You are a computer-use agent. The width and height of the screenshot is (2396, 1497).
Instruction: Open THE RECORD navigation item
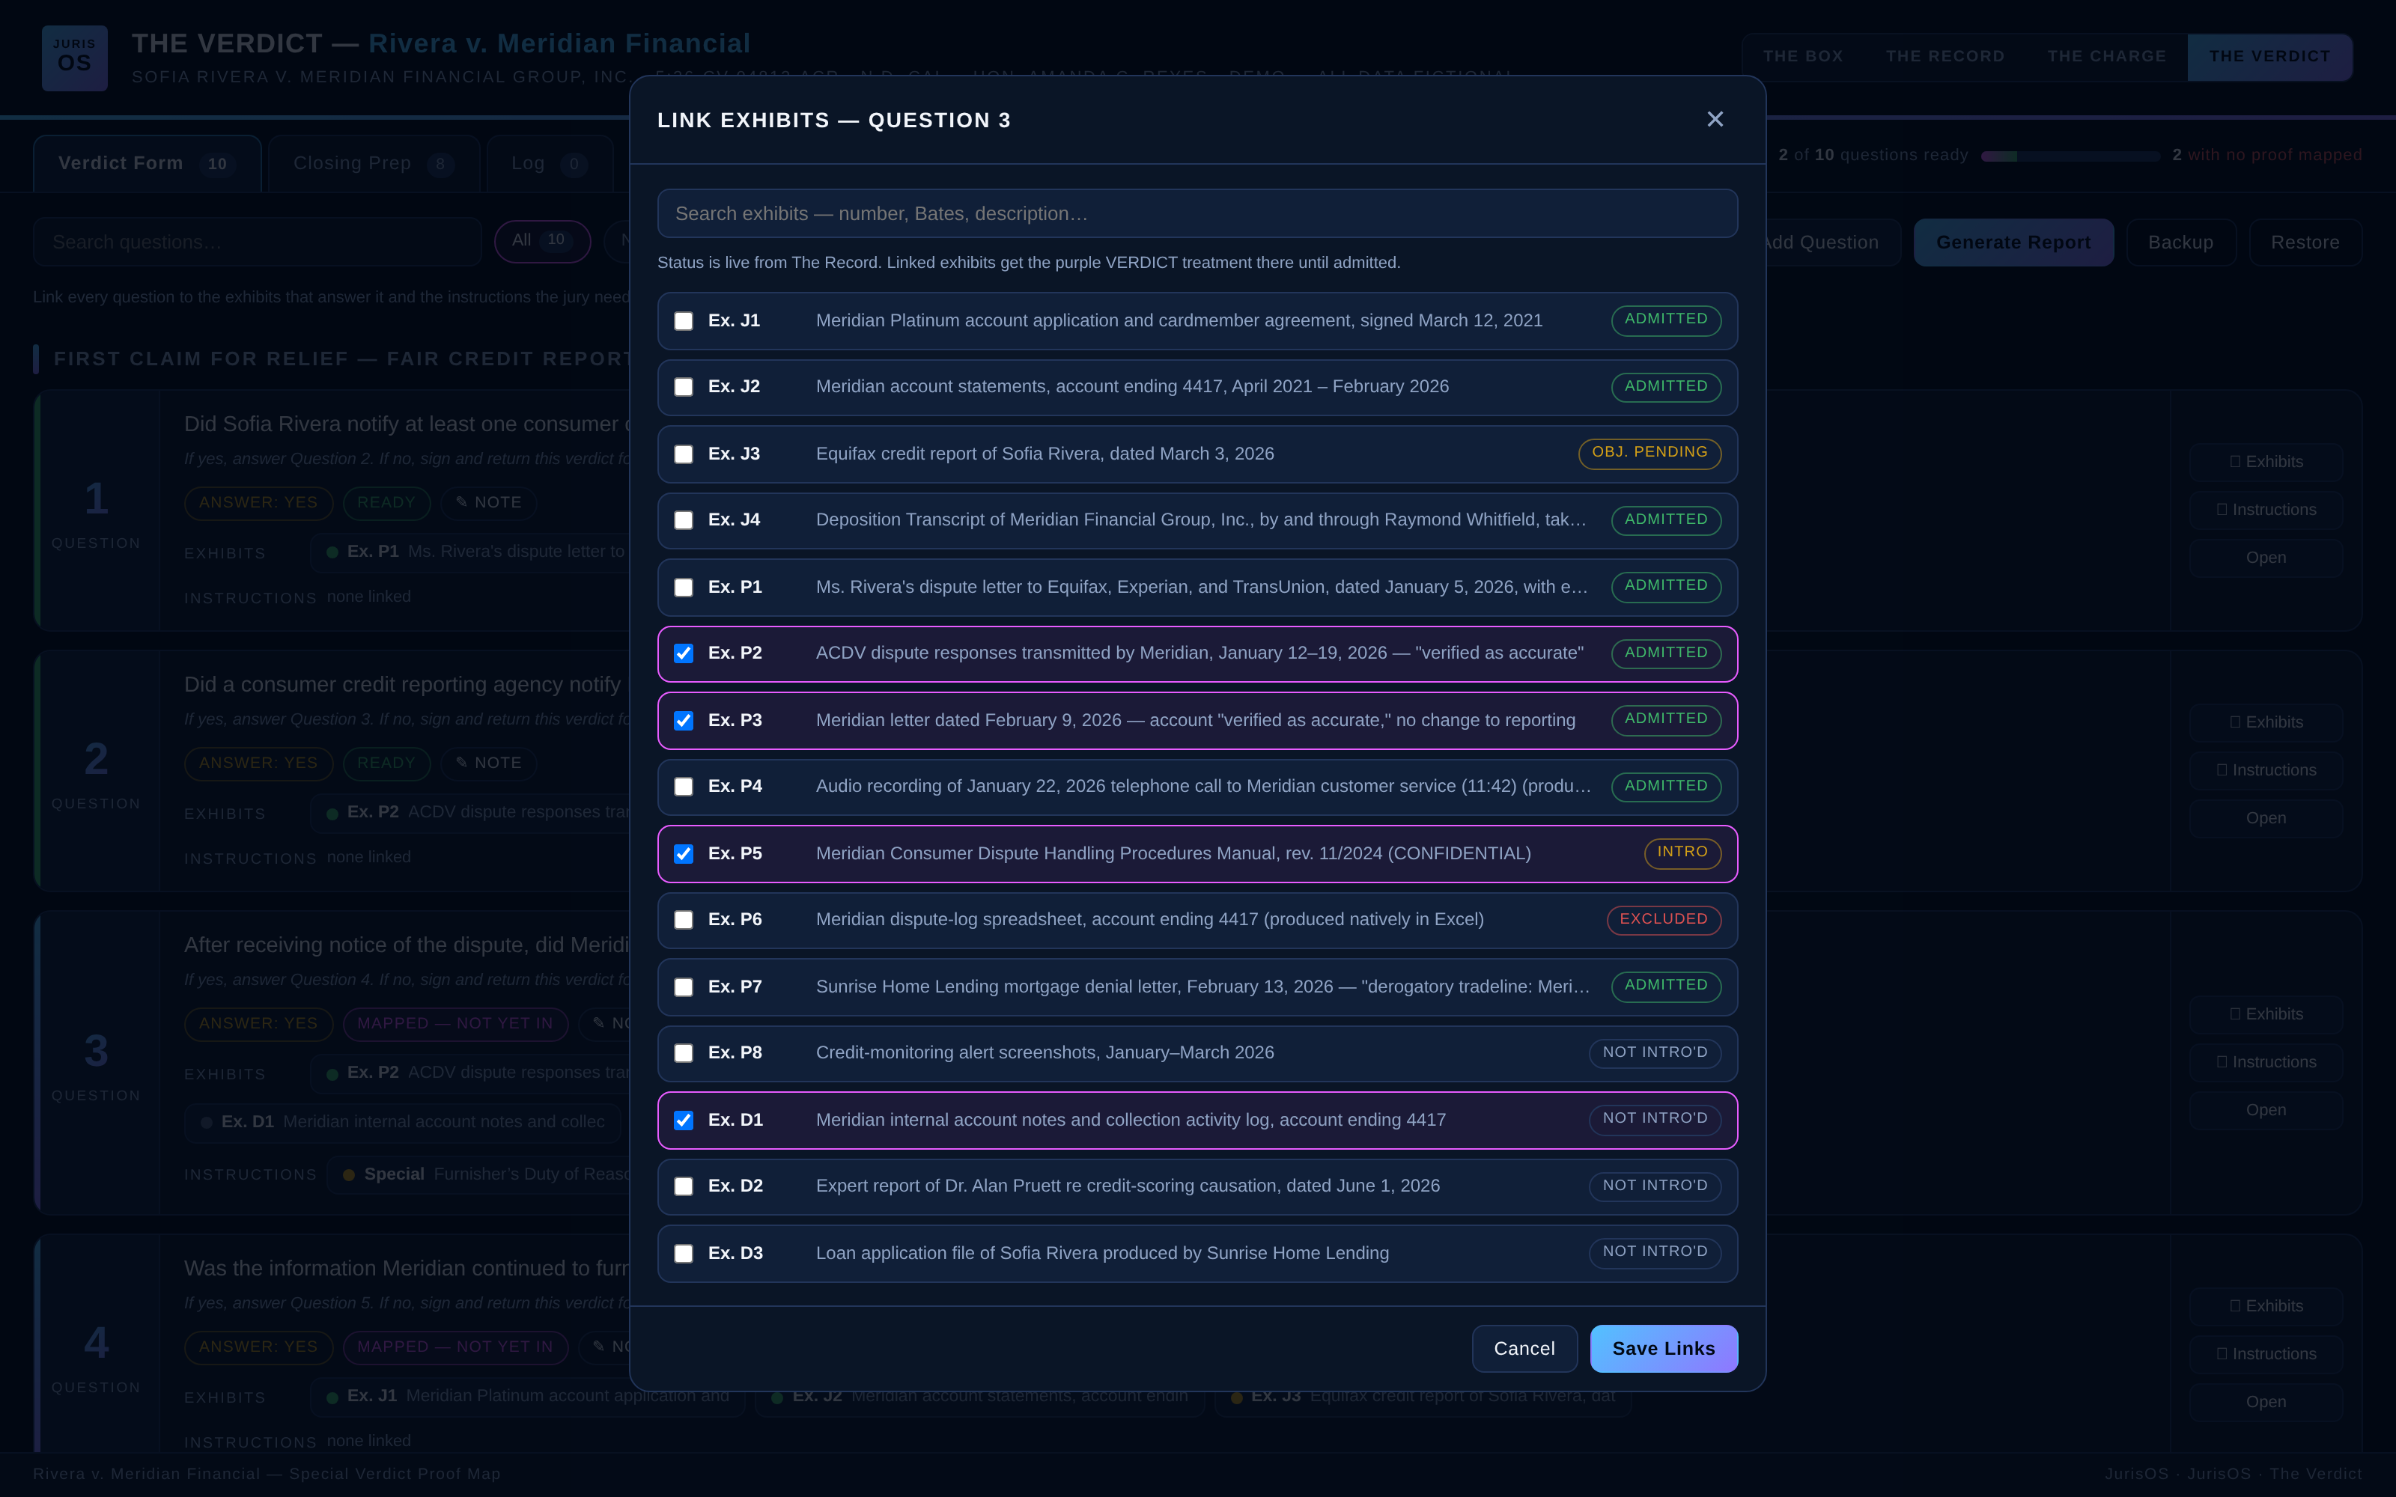(x=1945, y=56)
